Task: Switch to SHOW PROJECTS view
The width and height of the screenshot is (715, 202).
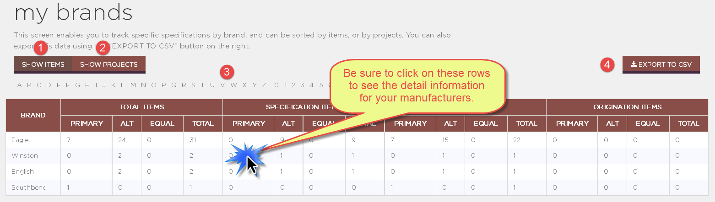Action: coord(108,64)
